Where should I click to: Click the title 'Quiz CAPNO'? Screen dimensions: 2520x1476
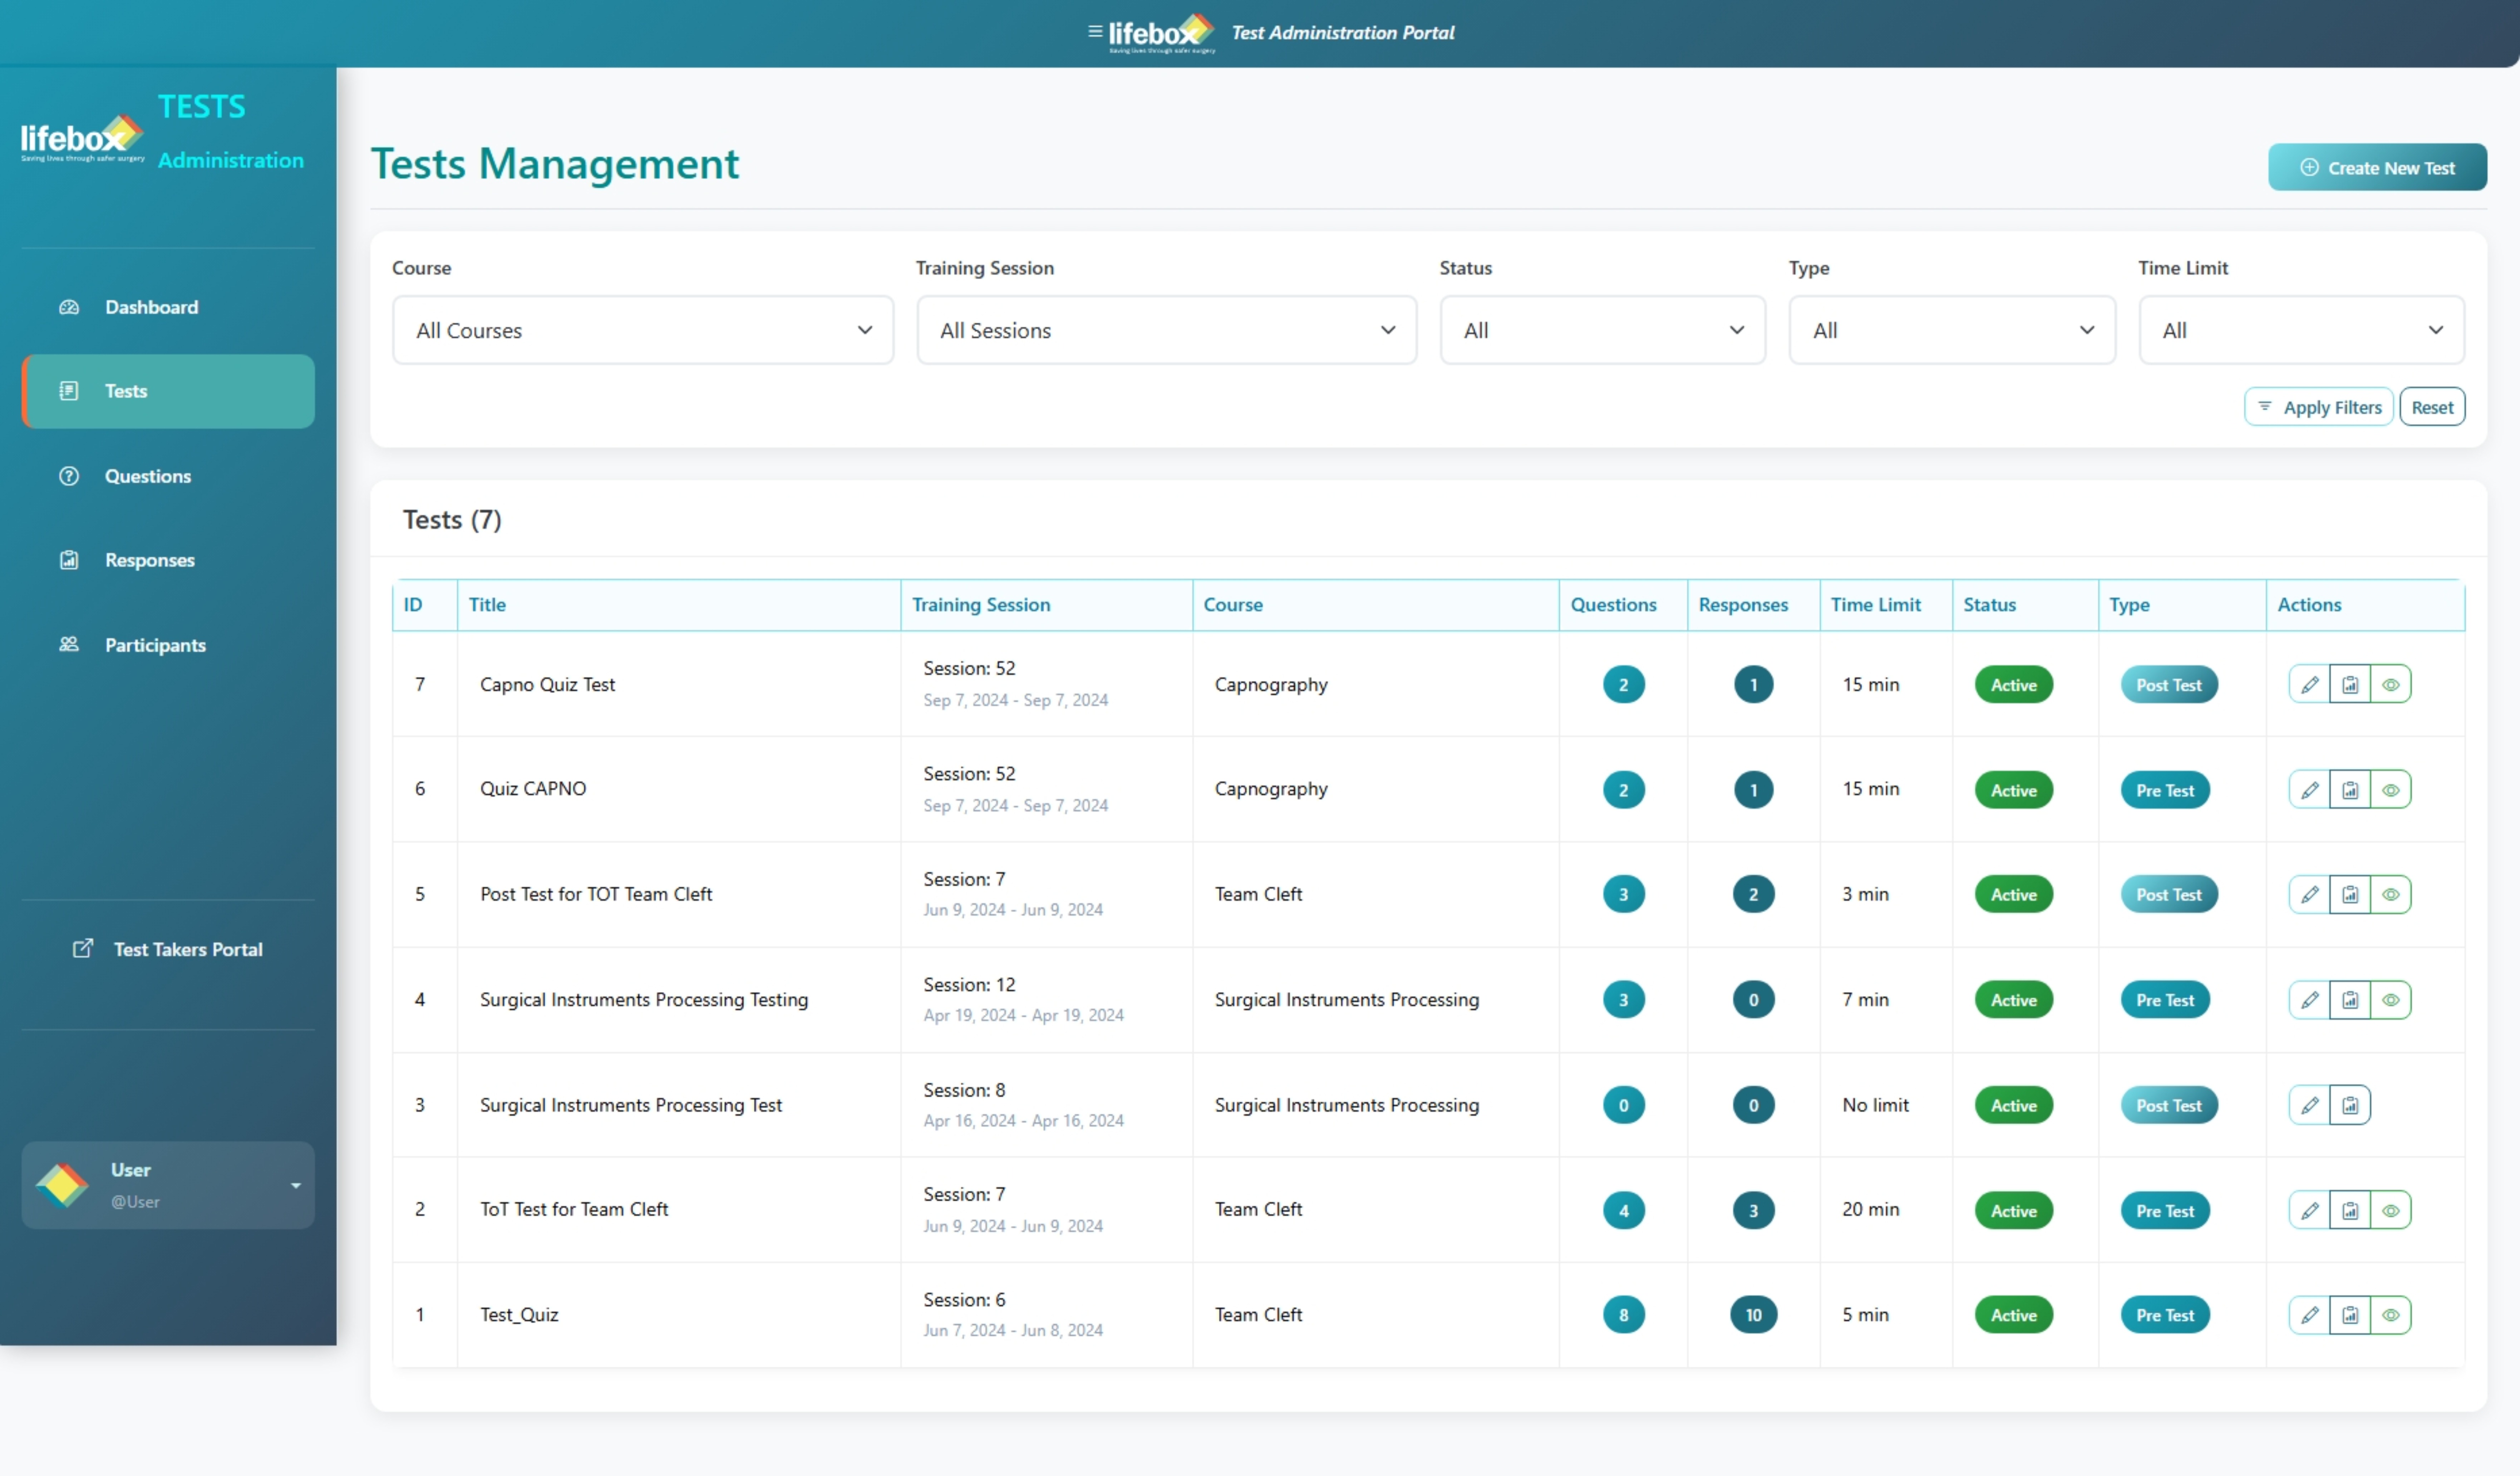coord(533,789)
